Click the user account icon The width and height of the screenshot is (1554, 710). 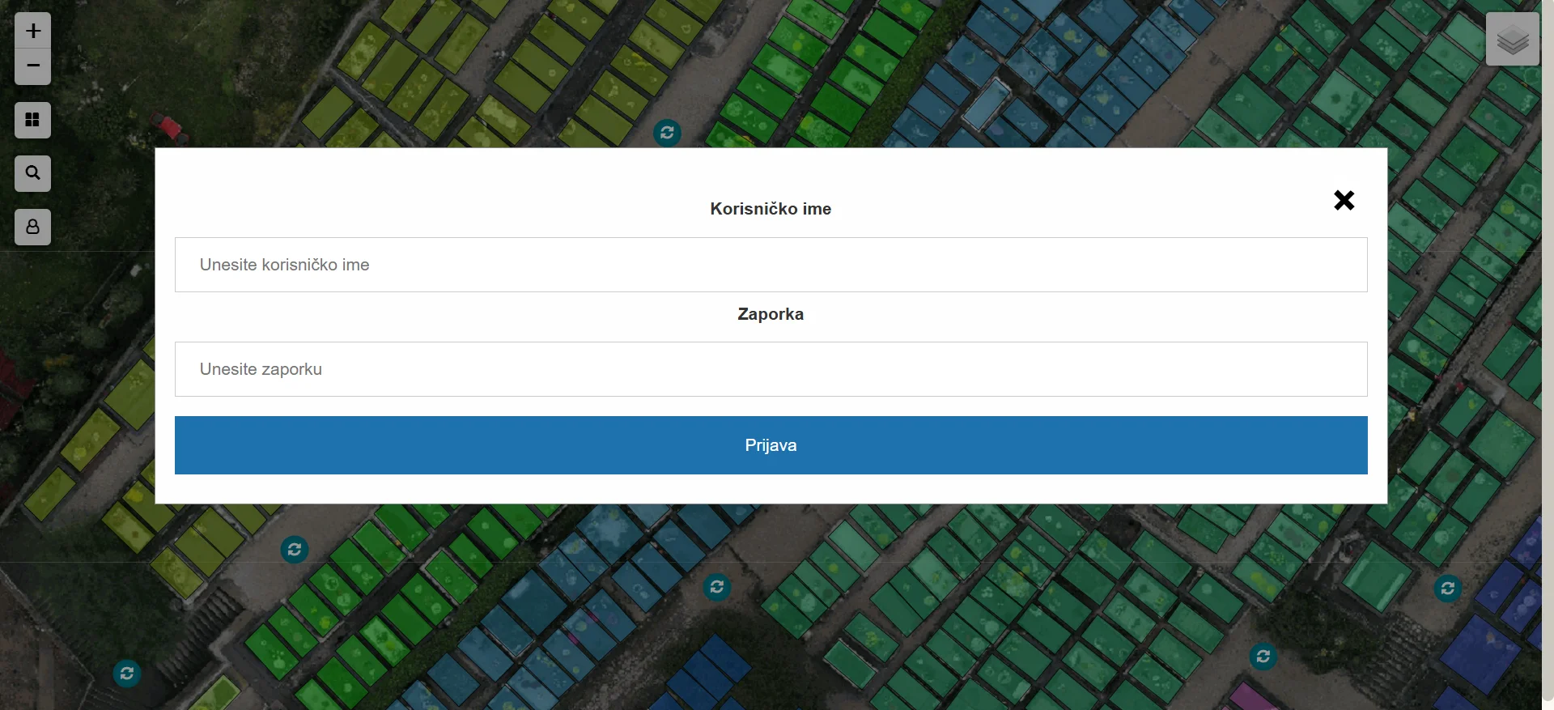(x=32, y=227)
